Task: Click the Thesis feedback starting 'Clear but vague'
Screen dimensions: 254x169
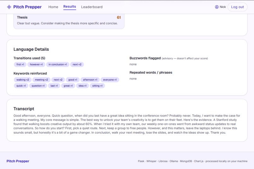Action: point(67,23)
